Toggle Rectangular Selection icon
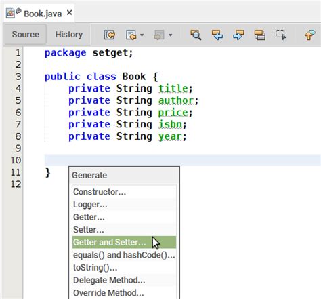 point(281,35)
